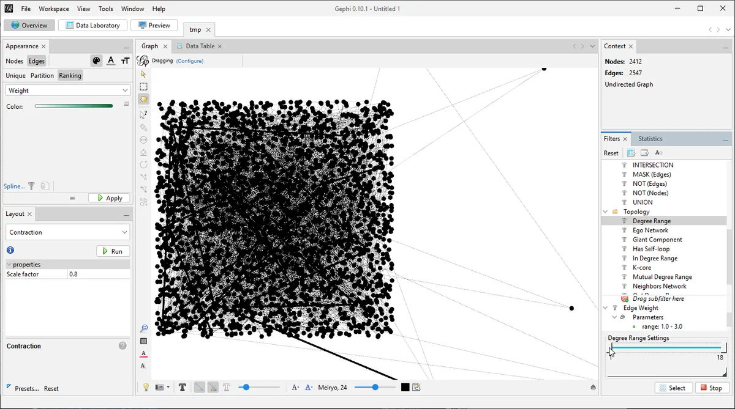The width and height of the screenshot is (735, 409).
Task: Select the Giant Component filter
Action: tap(657, 240)
